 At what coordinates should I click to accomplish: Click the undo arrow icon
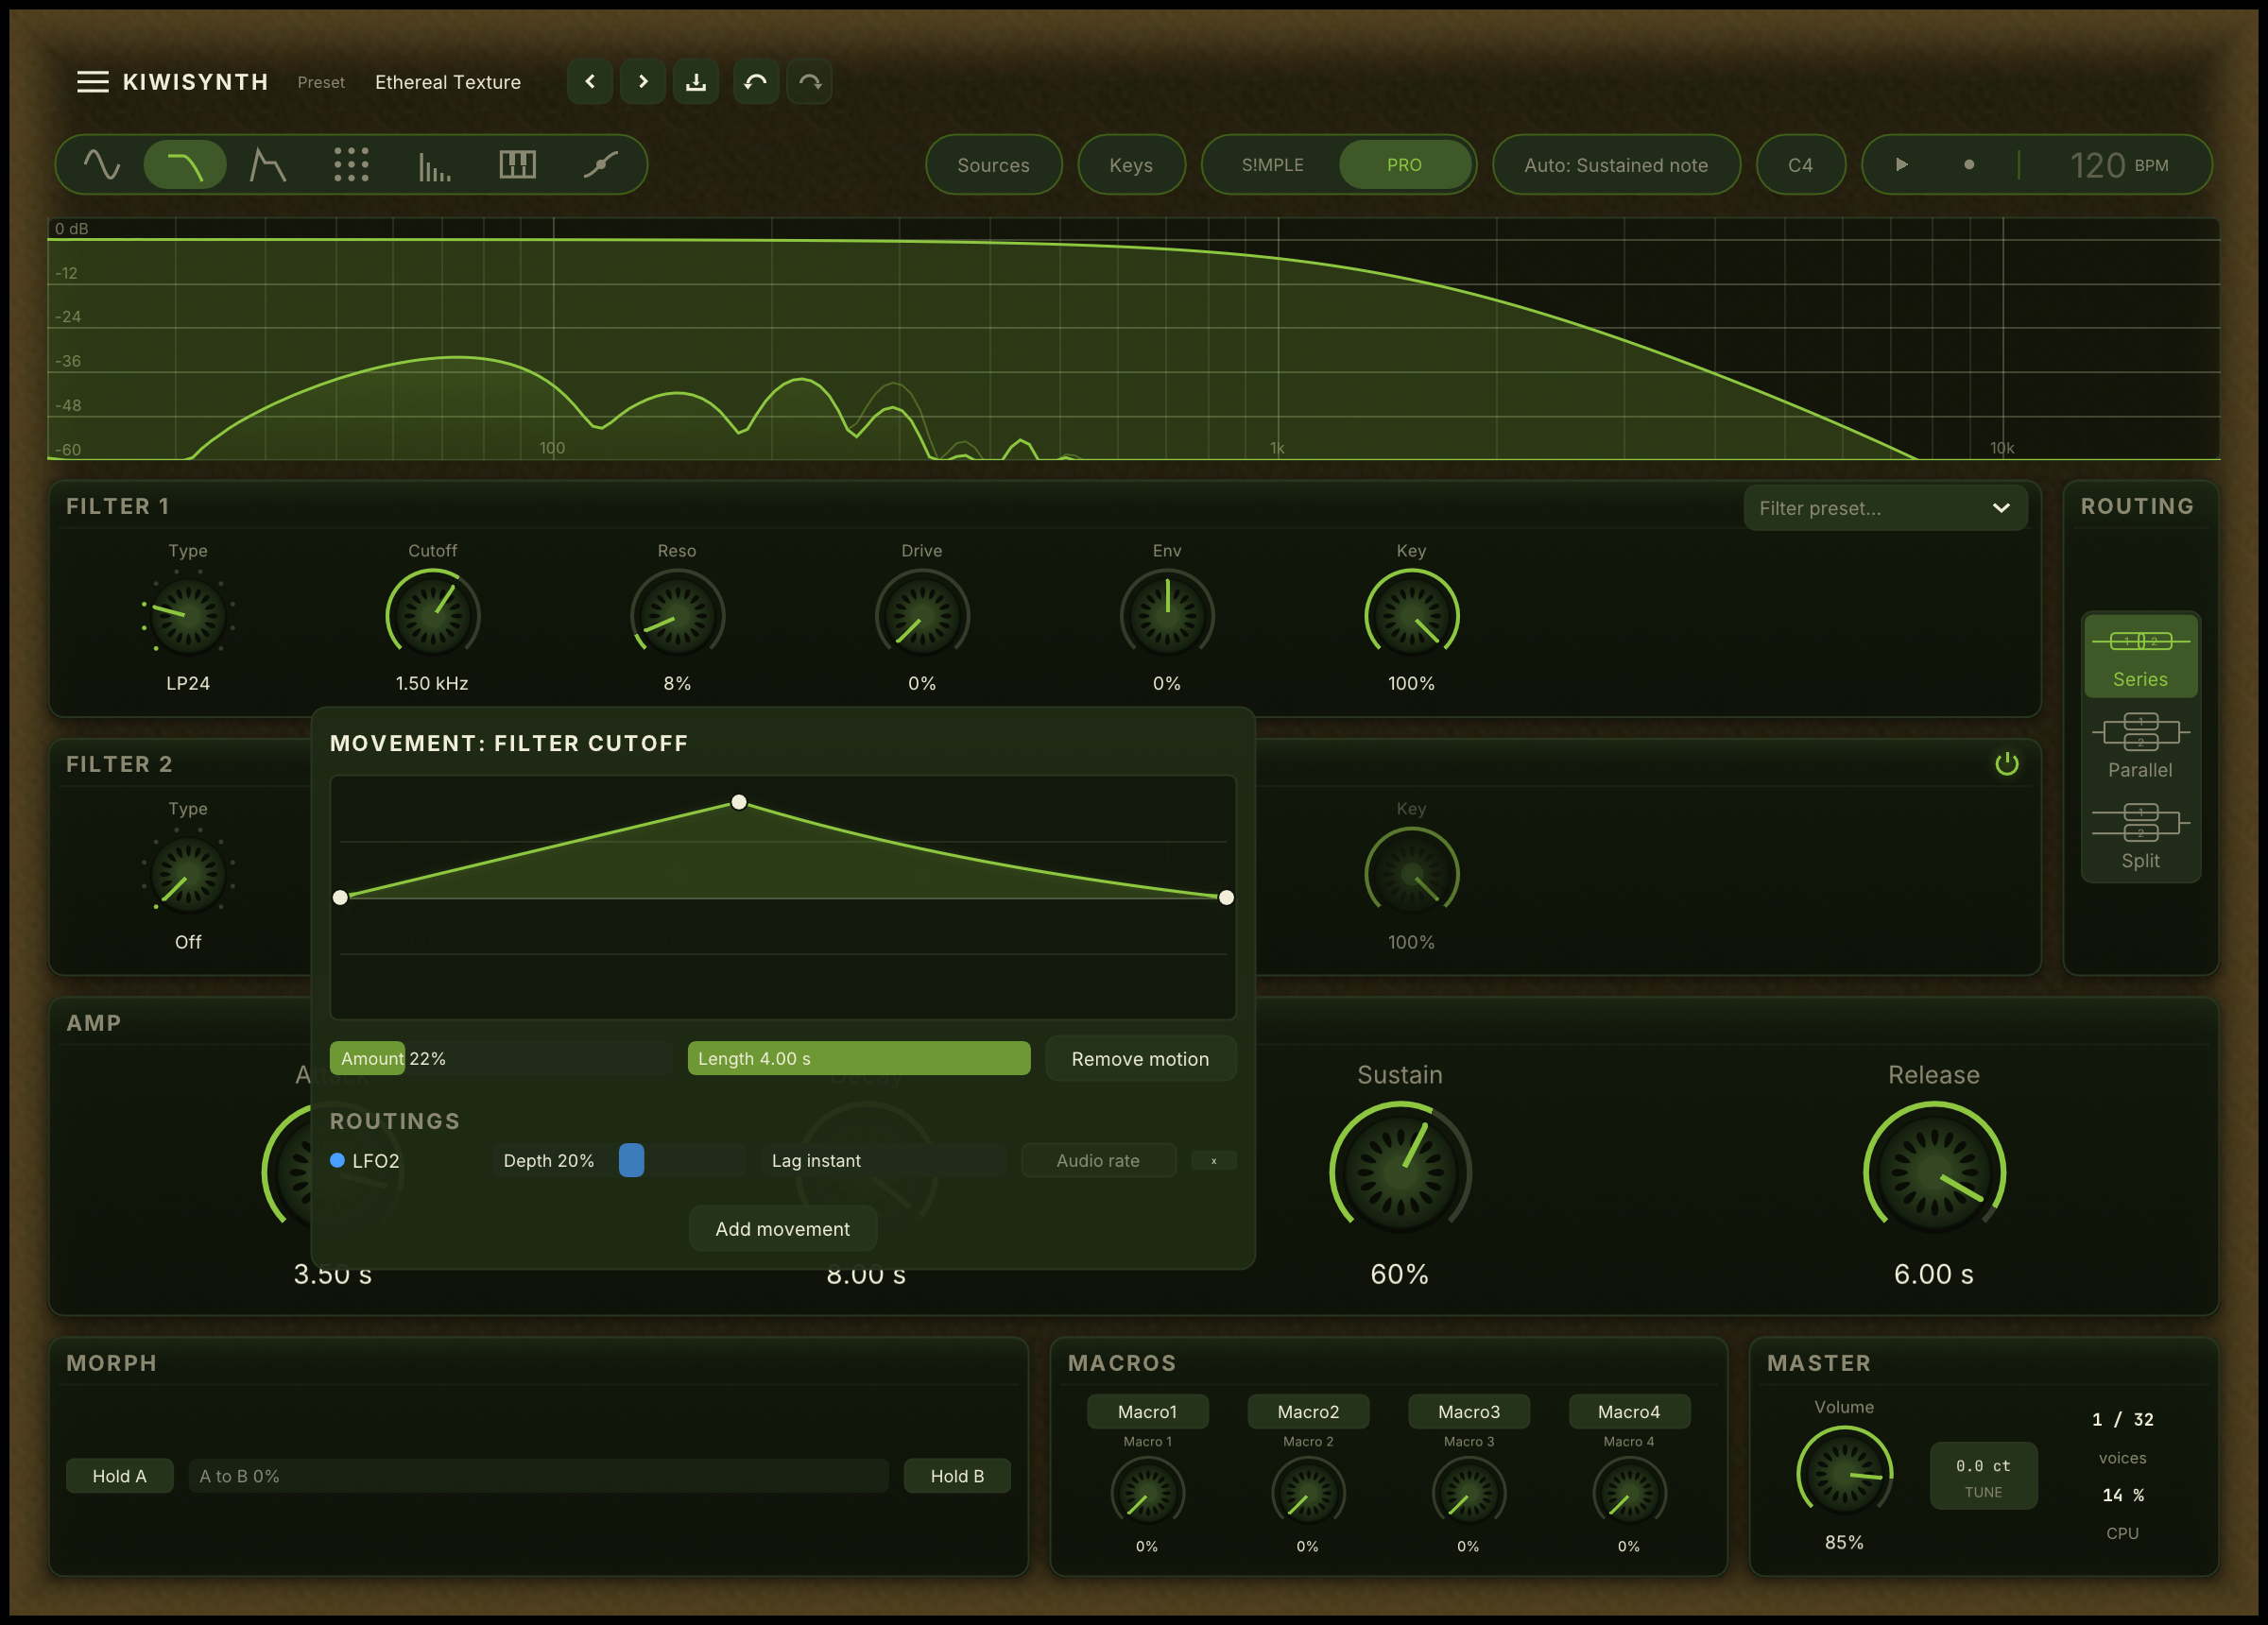pos(756,82)
